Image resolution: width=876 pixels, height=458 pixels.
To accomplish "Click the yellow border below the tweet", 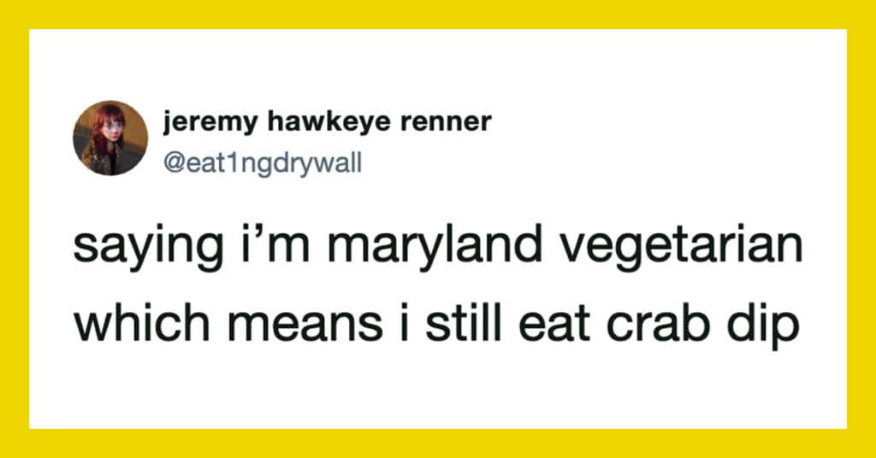I will (x=438, y=443).
